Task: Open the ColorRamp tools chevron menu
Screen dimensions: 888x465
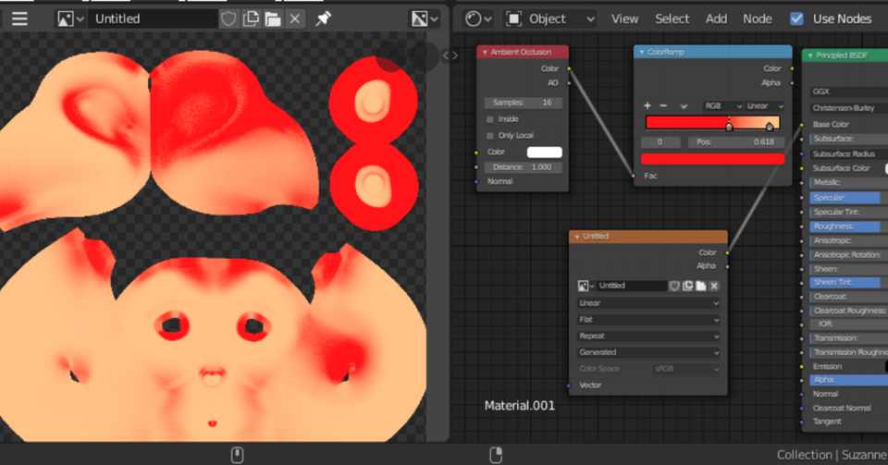Action: 684,106
